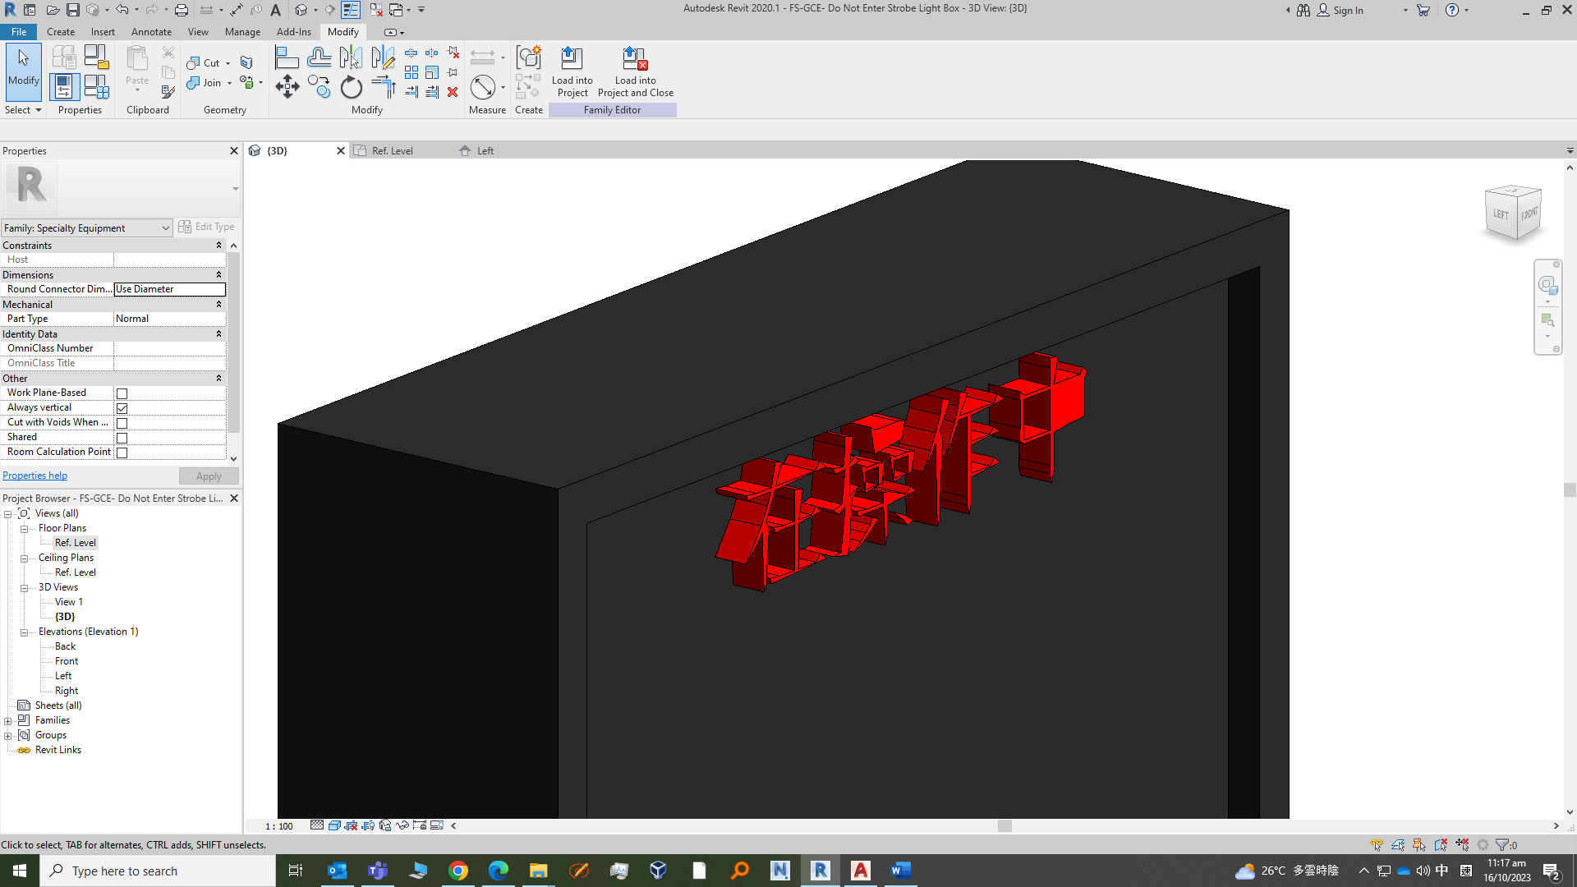Launch the Array tool
Screen dimensions: 1577x887
(411, 72)
